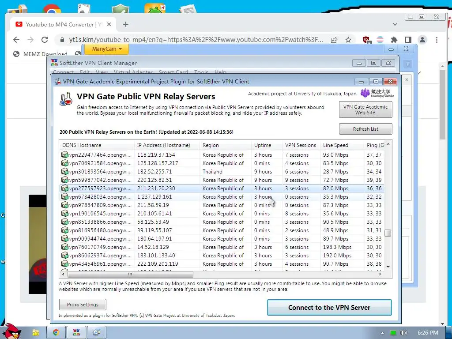Sort by Region column header
452x339 pixels.
click(226, 145)
